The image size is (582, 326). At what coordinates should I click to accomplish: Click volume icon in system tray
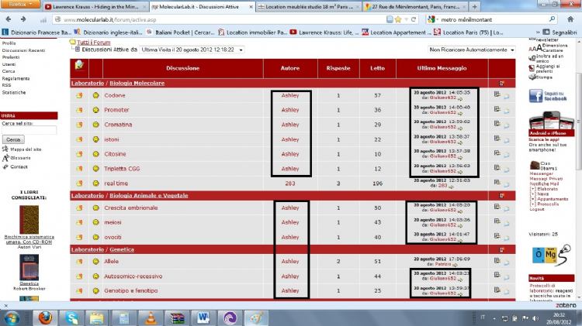click(535, 318)
